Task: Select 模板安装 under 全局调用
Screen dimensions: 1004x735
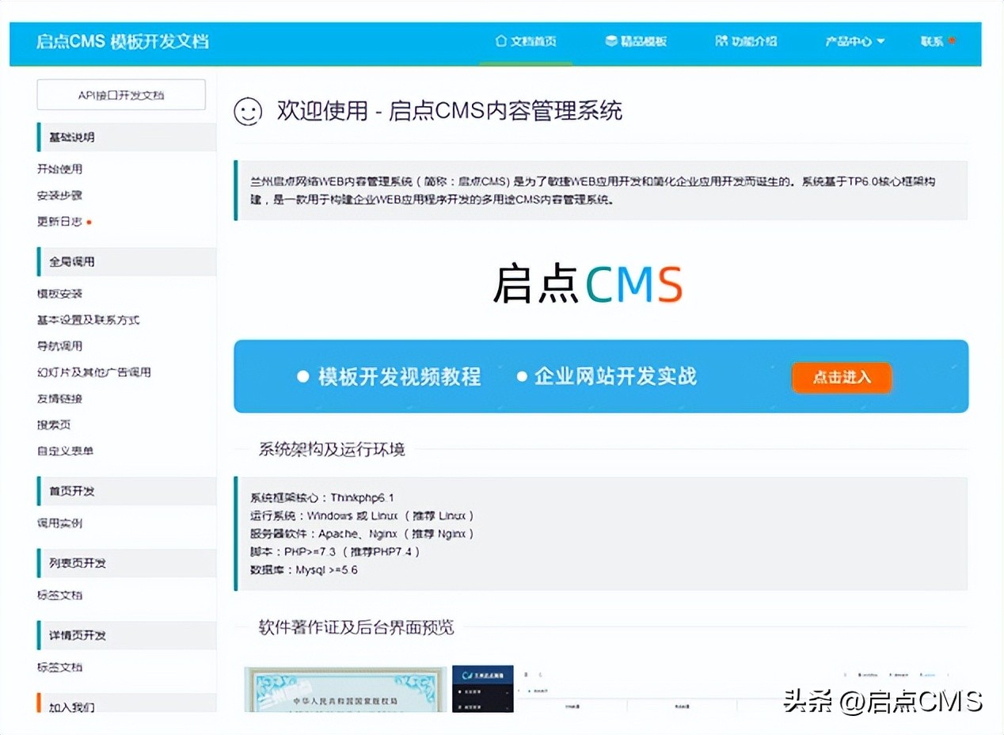Action: [x=59, y=294]
